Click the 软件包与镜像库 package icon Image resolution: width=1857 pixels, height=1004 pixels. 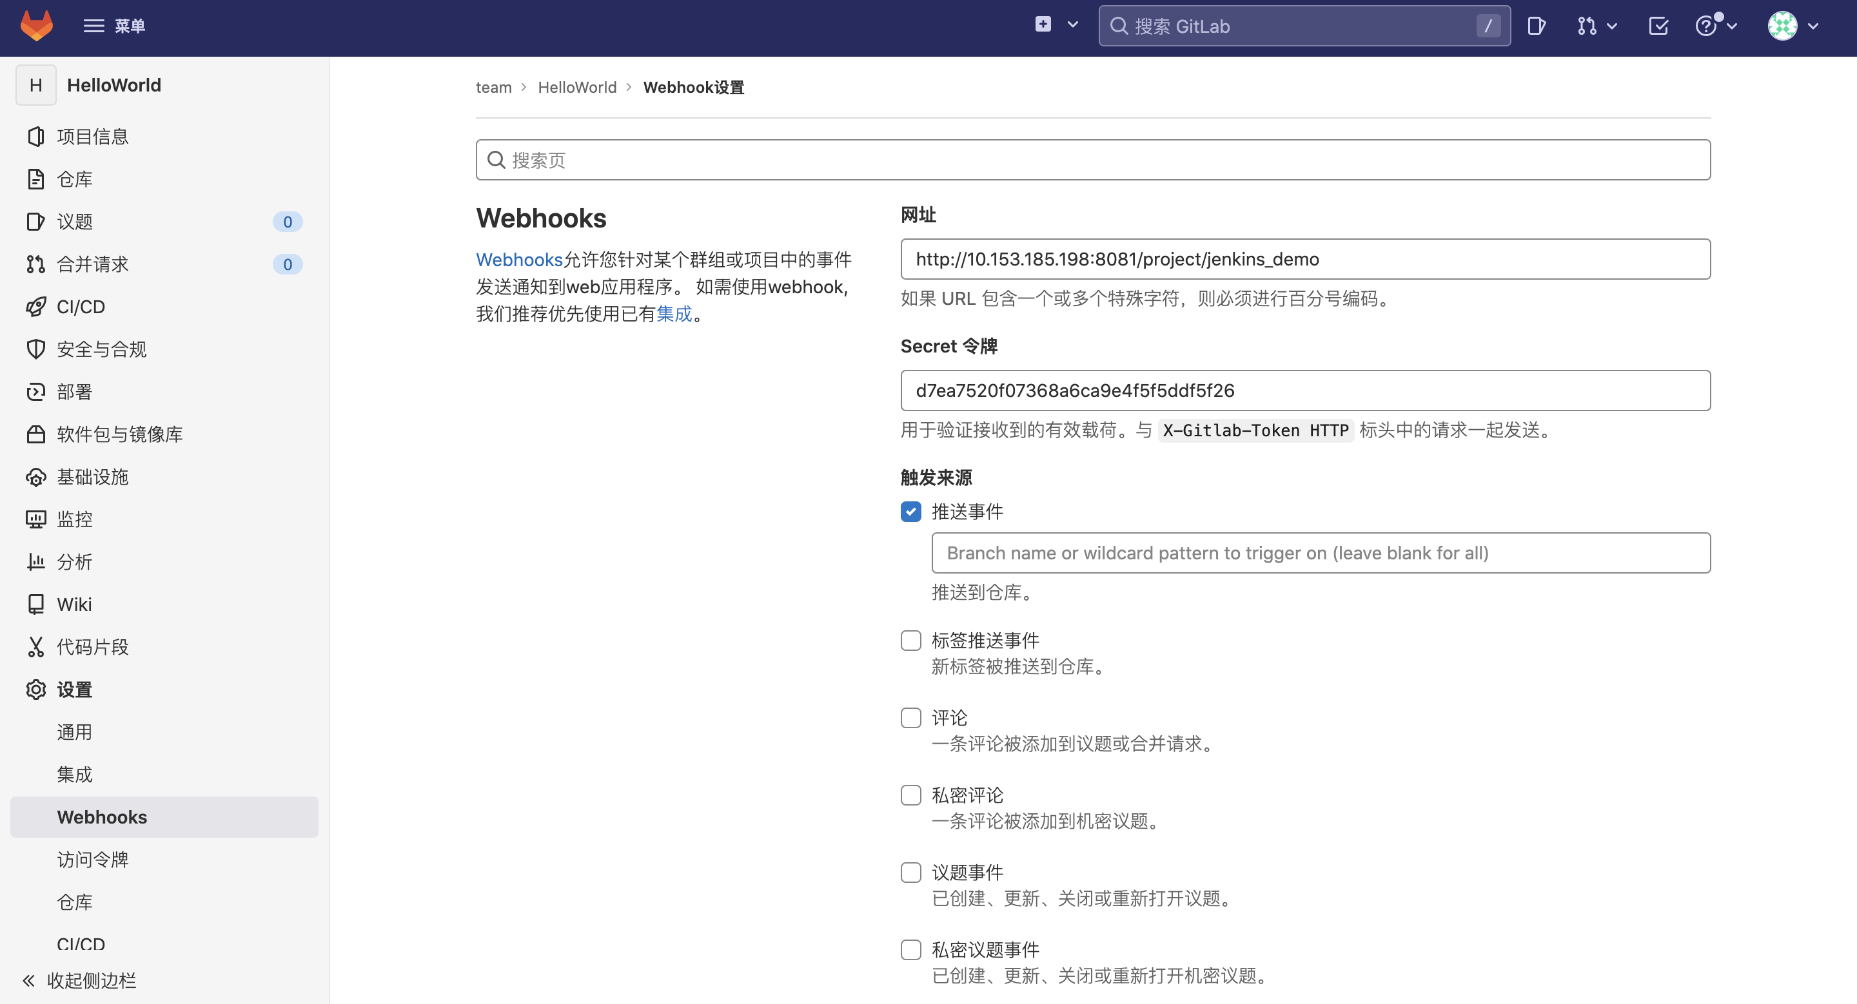(35, 434)
